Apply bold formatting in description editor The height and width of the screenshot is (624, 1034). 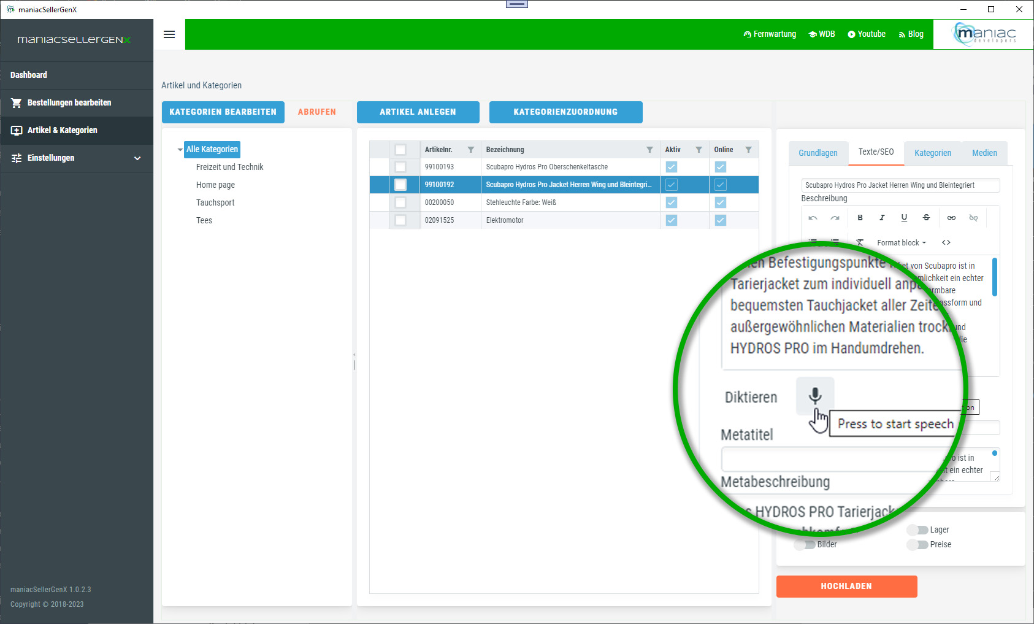click(x=860, y=218)
